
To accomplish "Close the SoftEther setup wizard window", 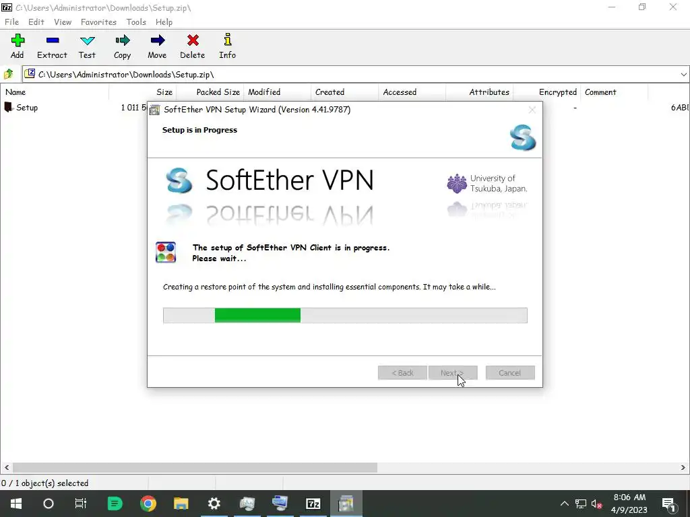I will (532, 110).
